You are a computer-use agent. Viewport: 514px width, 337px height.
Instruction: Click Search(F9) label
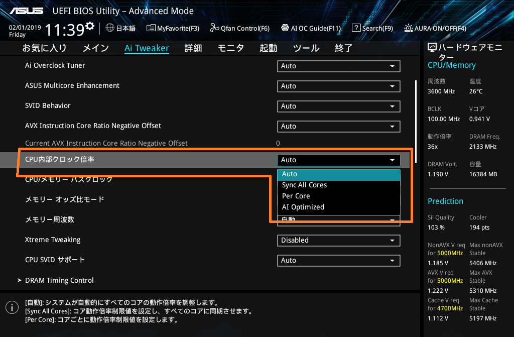377,28
